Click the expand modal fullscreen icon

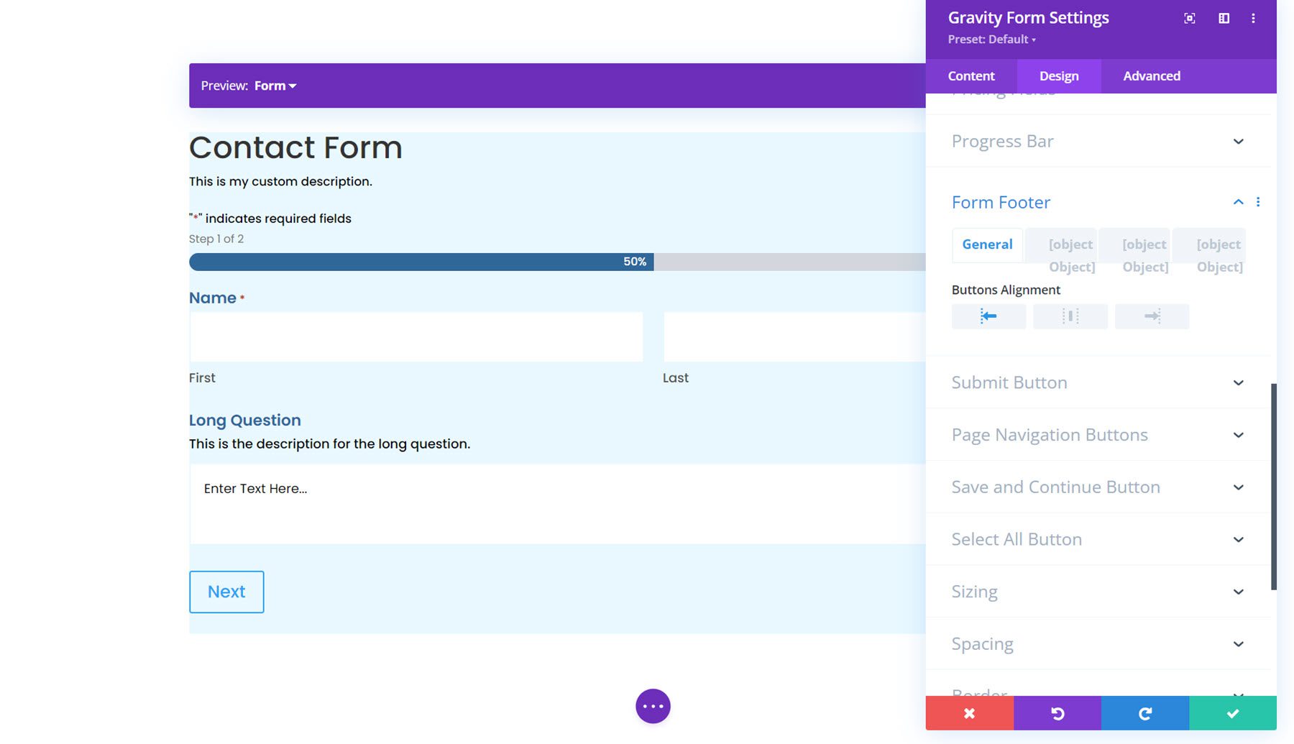(x=1190, y=19)
